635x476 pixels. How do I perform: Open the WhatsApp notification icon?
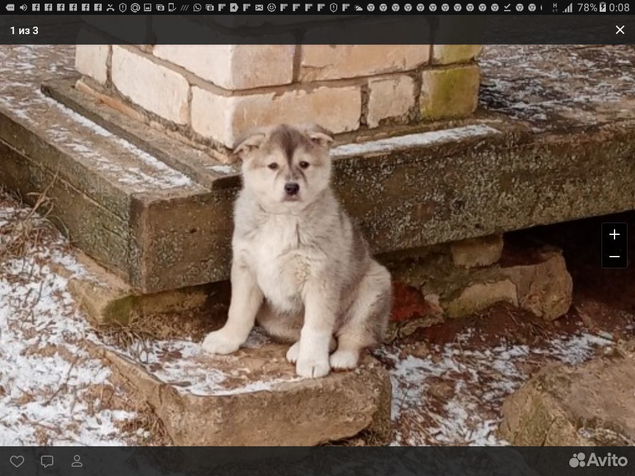pos(197,7)
